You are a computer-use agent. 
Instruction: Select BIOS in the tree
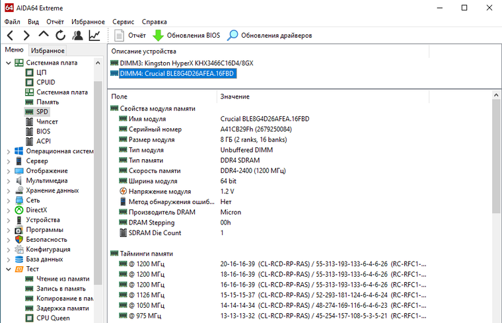pos(43,131)
